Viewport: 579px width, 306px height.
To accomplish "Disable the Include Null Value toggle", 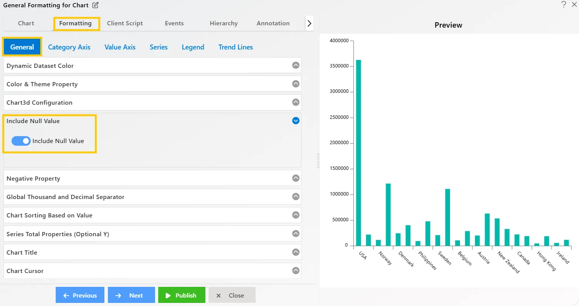I will coord(21,141).
